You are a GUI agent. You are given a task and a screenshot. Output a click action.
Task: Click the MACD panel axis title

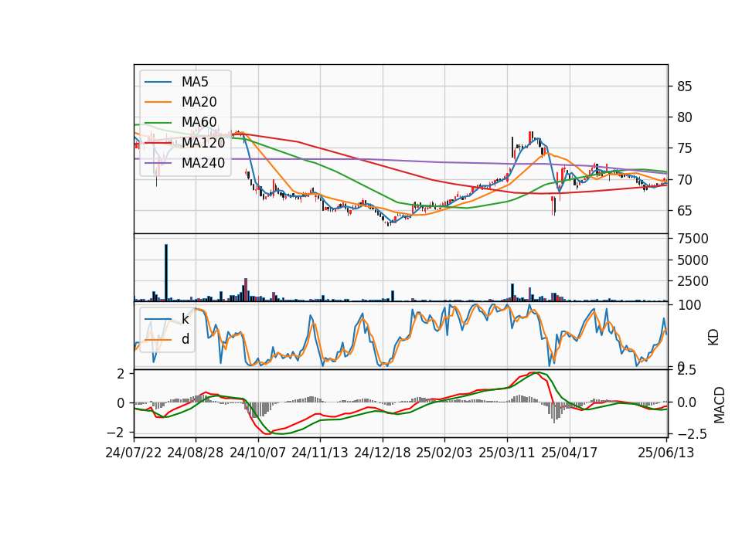[x=720, y=405]
